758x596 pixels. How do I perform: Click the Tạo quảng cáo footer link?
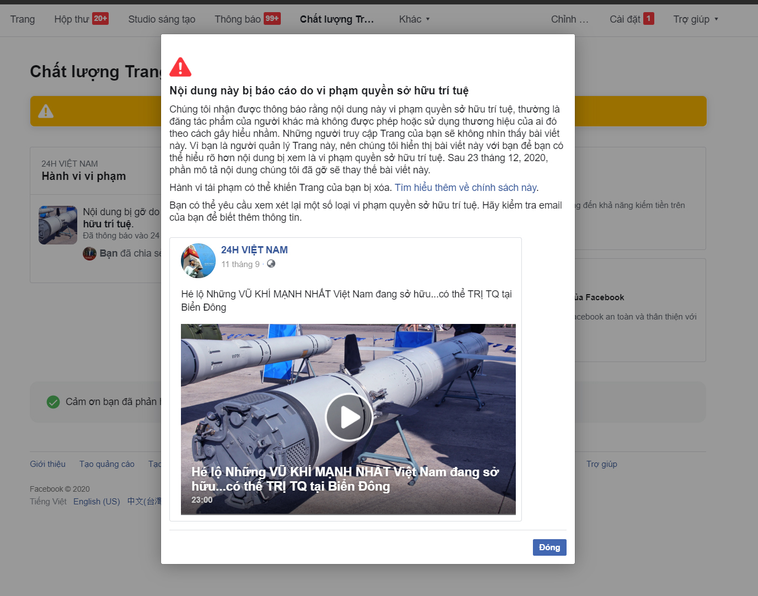(107, 464)
